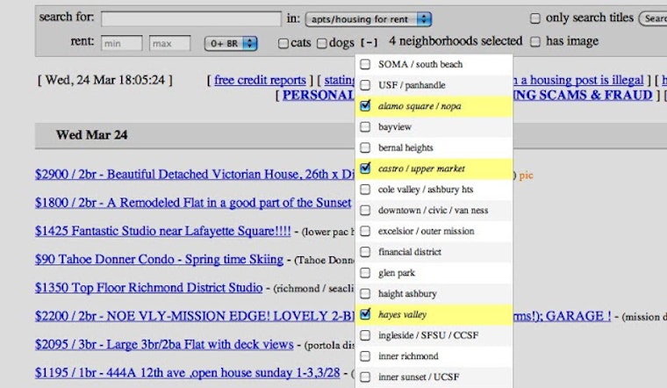Check SOMA / south beach neighborhood

click(x=365, y=64)
